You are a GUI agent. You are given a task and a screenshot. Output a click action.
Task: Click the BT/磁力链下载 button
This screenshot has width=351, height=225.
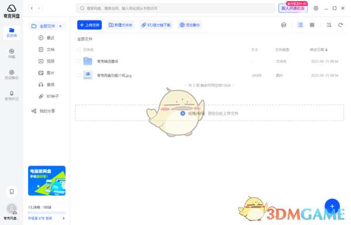(x=156, y=25)
